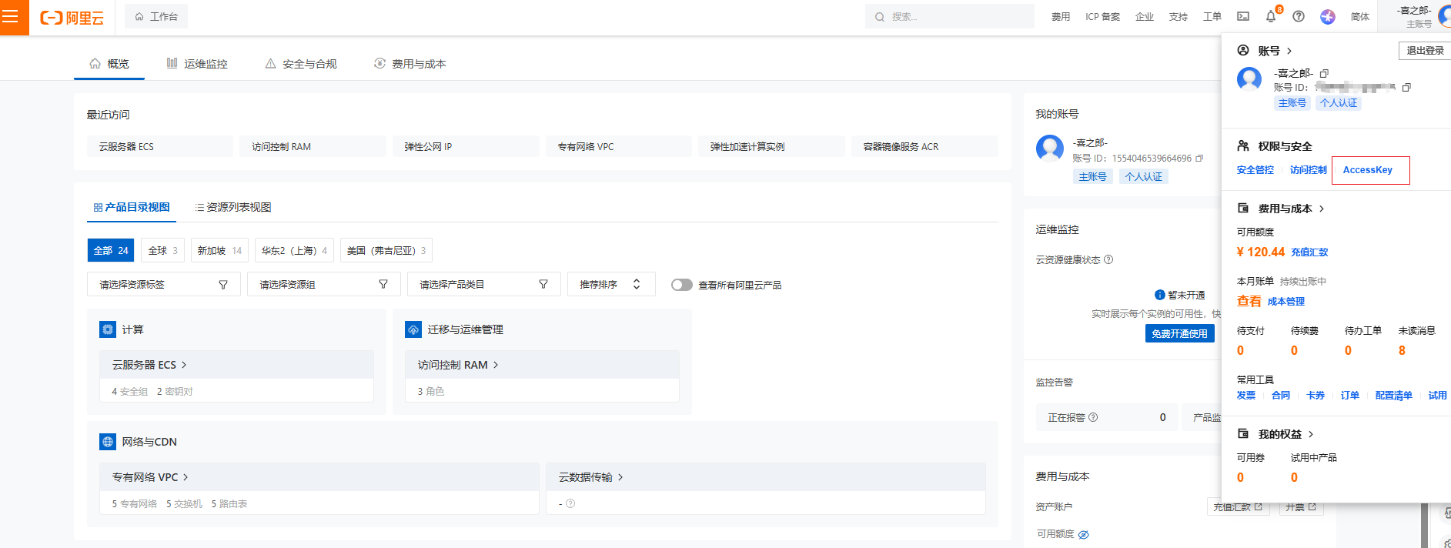1451x548 pixels.
Task: Click the 迁移与运维管理 category icon
Action: (x=413, y=329)
